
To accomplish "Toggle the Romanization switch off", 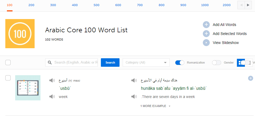I will [180, 63].
